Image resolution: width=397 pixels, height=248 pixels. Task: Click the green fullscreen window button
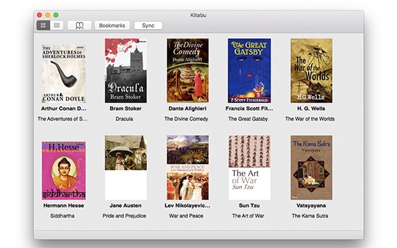pyautogui.click(x=56, y=15)
